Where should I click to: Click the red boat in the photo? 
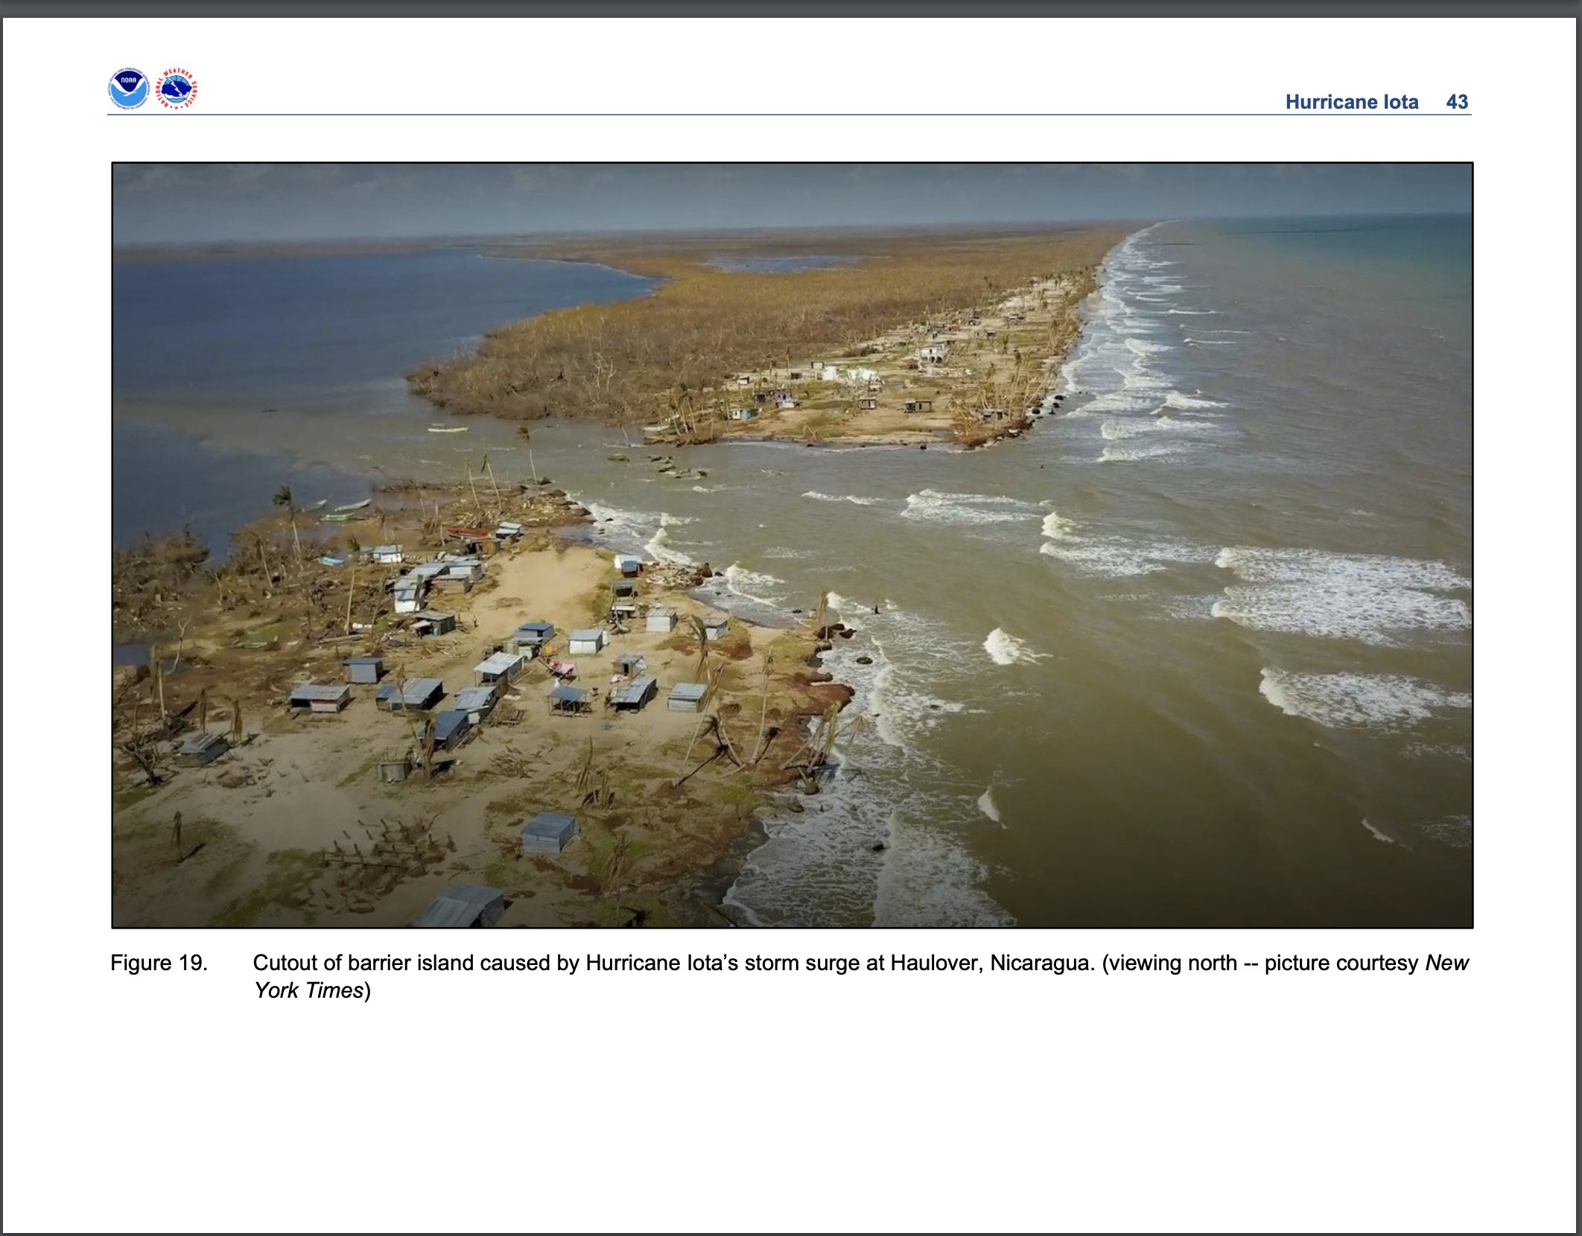coord(467,532)
